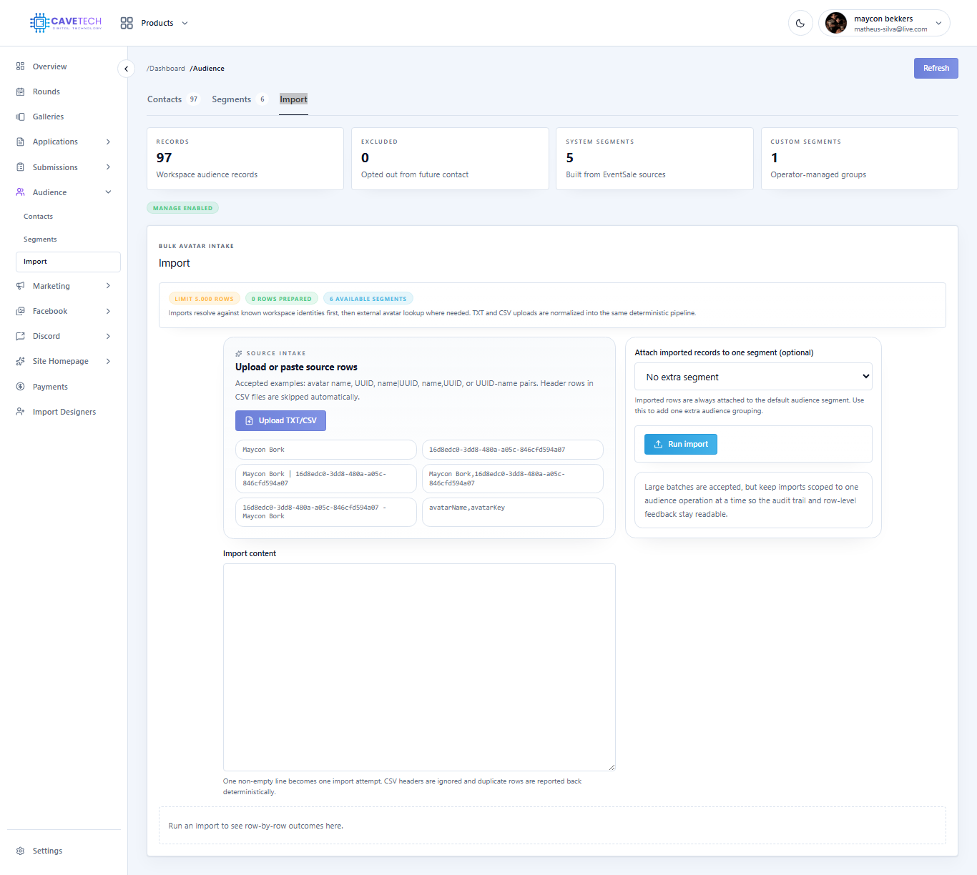Expand the Discord submenu chevron

pyautogui.click(x=108, y=336)
